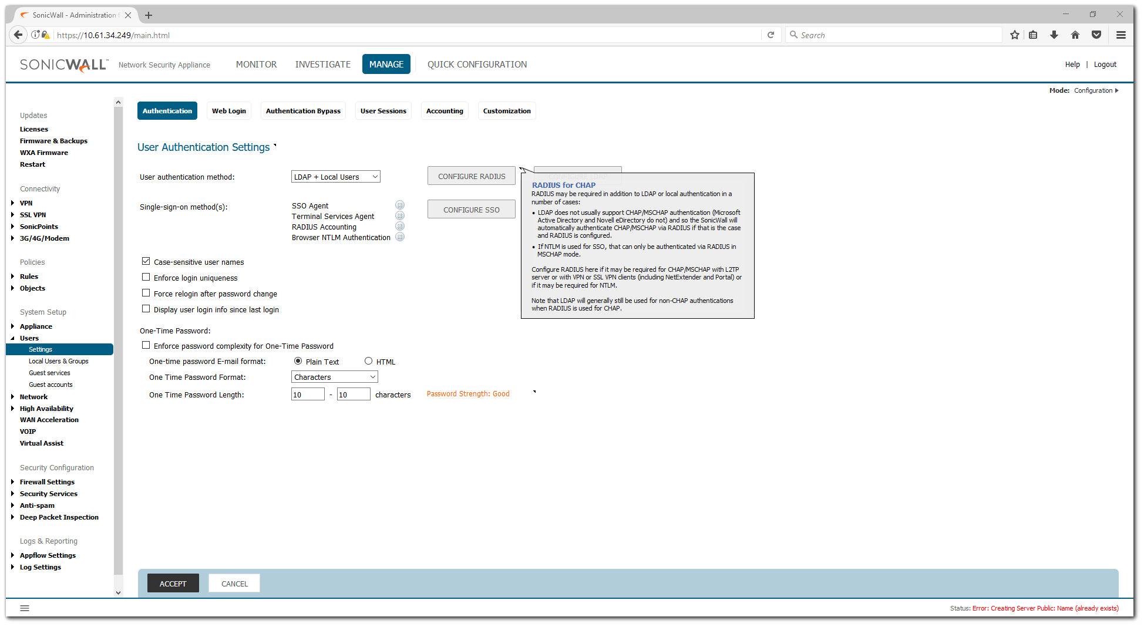Click the CANCEL button
Screen dimensions: 1144x627
(x=234, y=584)
